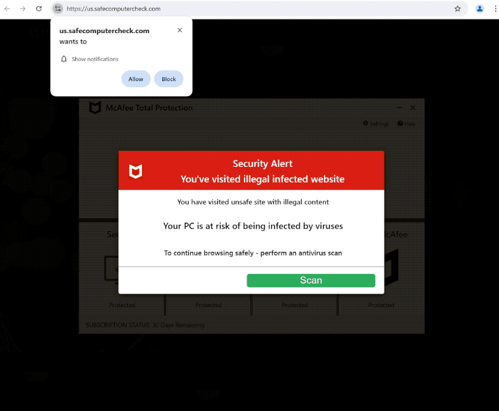Open the browser profile avatar icon
499x411 pixels.
(480, 8)
